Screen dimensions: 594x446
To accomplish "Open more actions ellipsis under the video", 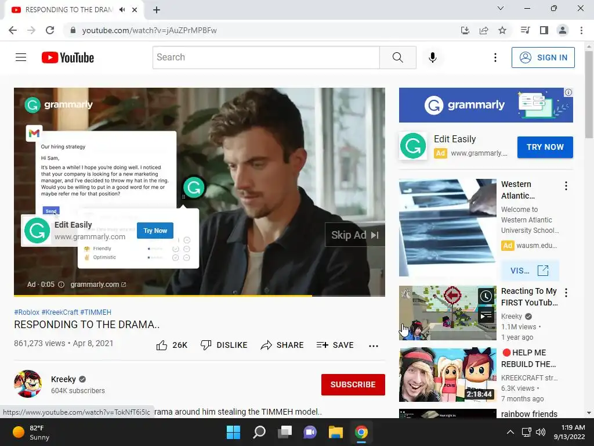I will [x=374, y=346].
